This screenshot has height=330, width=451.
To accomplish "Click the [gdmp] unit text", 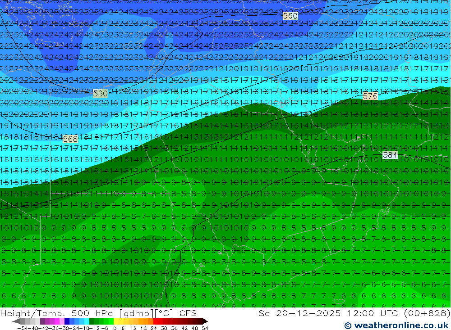I will tap(136, 313).
